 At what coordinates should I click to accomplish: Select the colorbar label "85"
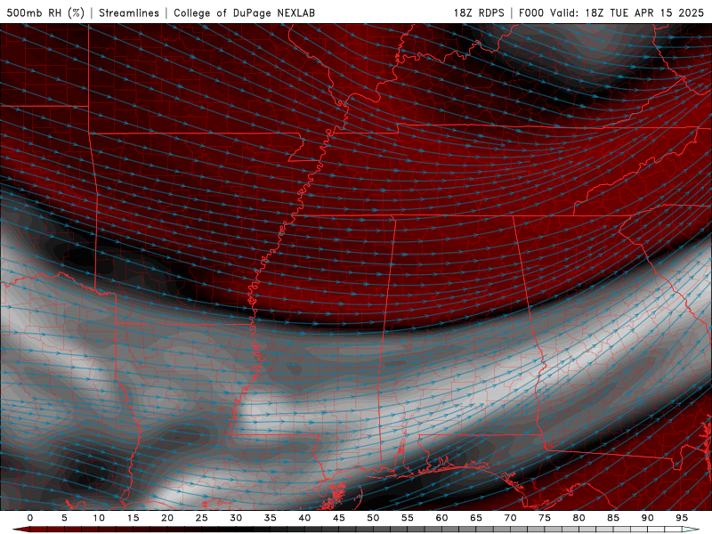pyautogui.click(x=613, y=518)
